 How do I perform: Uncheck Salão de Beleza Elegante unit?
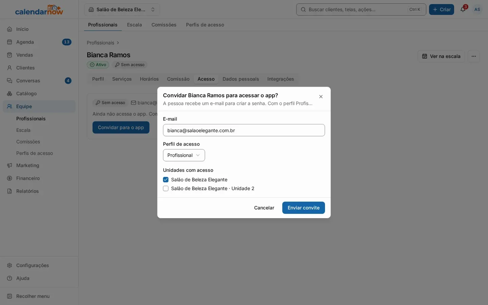coord(166,180)
